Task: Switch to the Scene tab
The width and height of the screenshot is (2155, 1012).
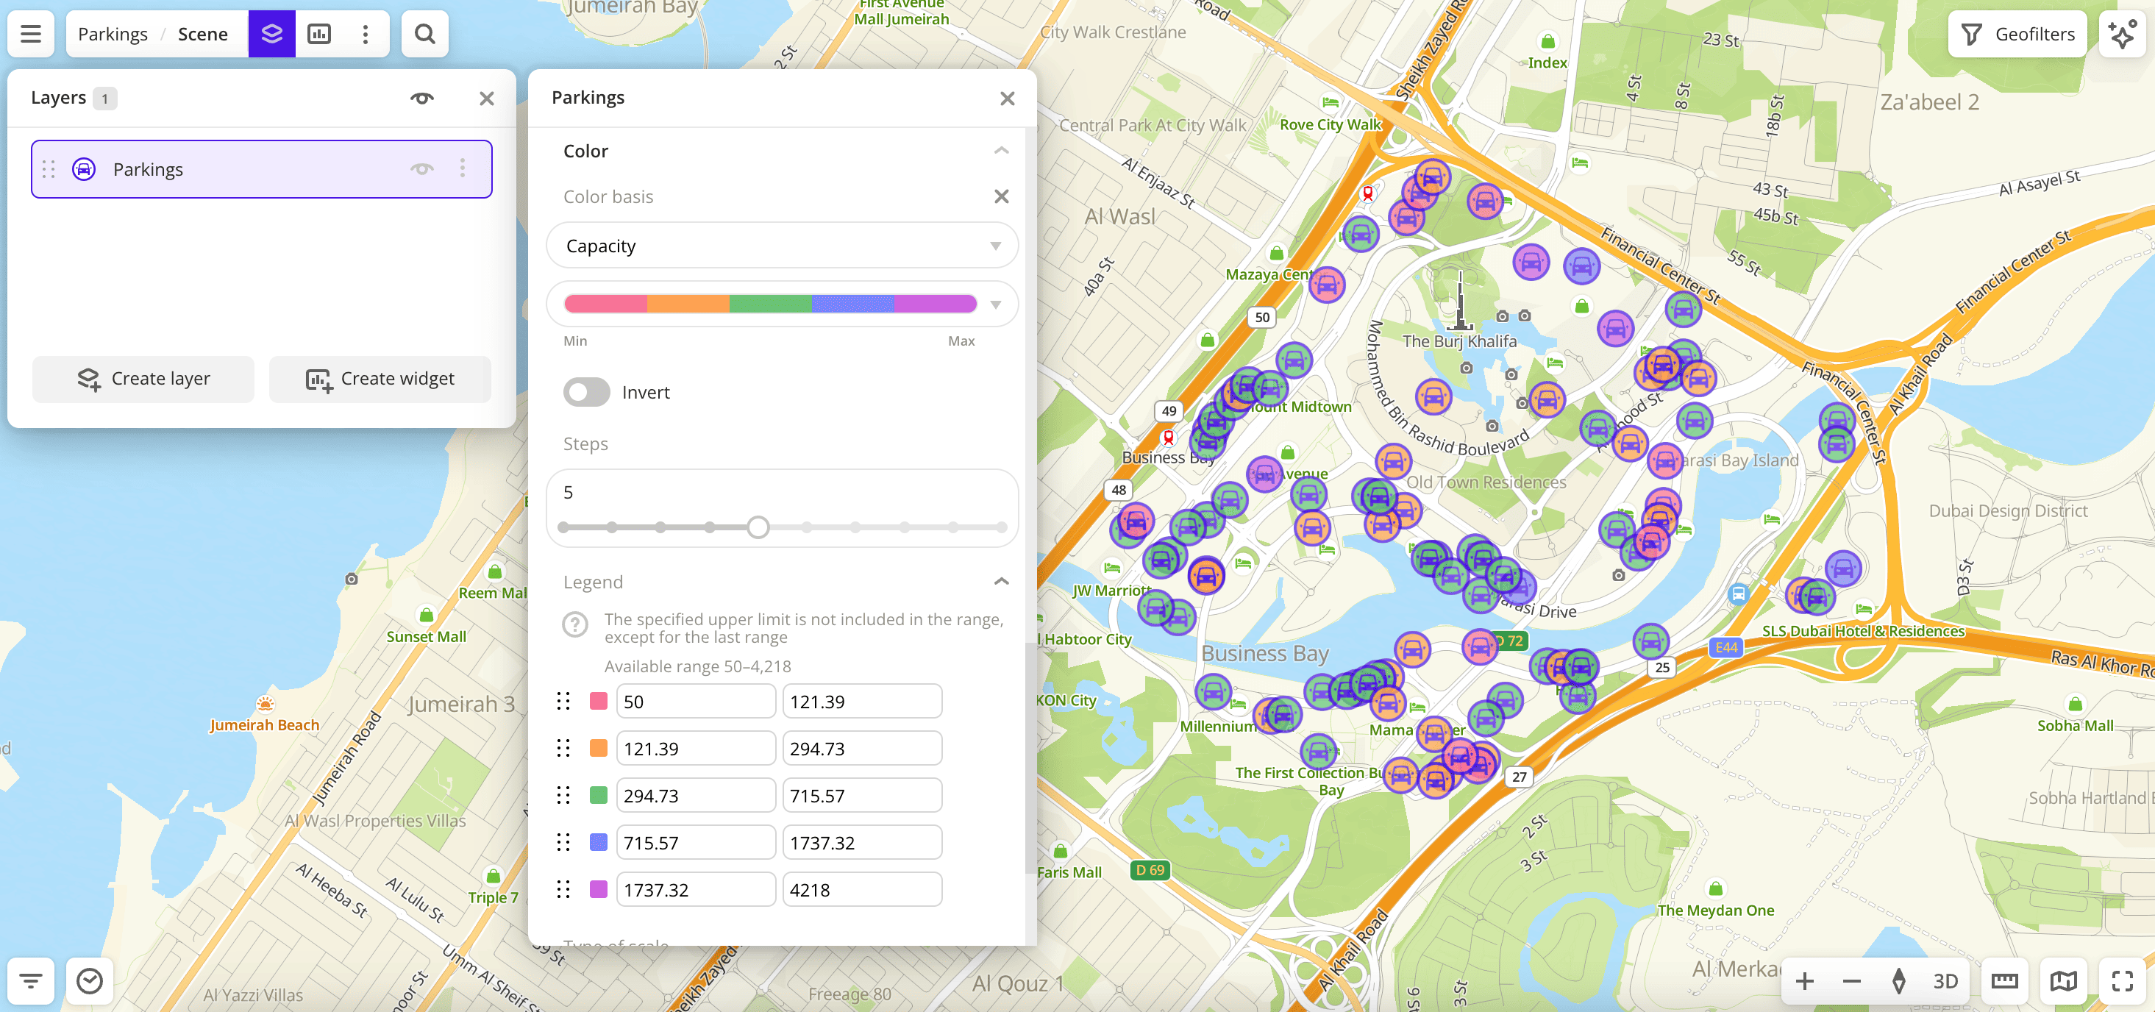Action: click(202, 35)
